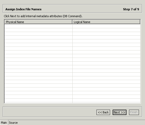
Task: Click the instruction text about metadata attributes
Action: point(43,16)
